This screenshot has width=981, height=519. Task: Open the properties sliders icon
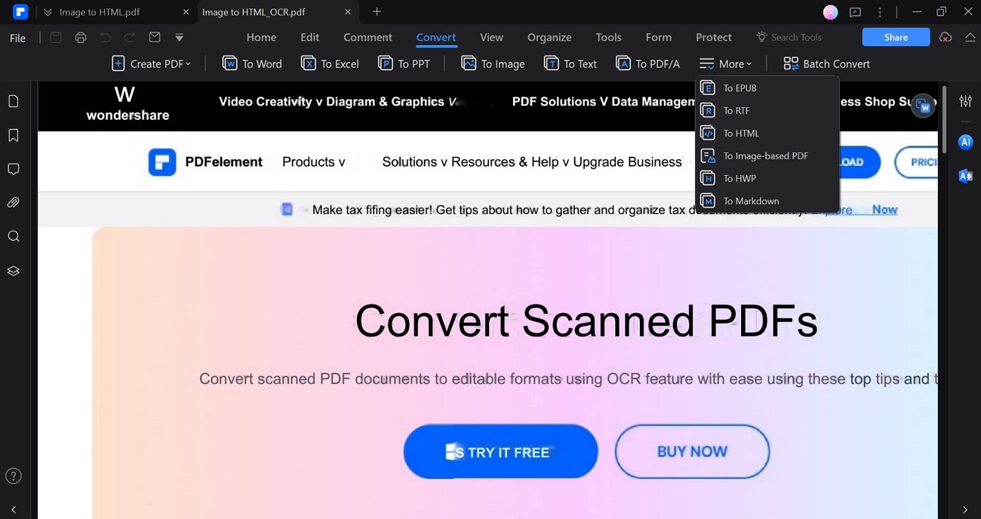pos(965,101)
